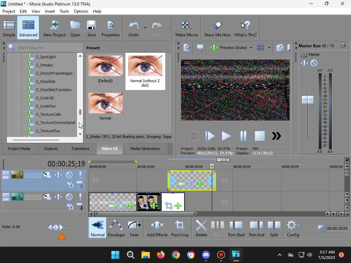This screenshot has width=351, height=263.
Task: Open the Options menu
Action: (x=81, y=11)
